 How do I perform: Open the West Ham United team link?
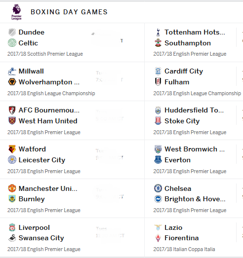point(48,121)
